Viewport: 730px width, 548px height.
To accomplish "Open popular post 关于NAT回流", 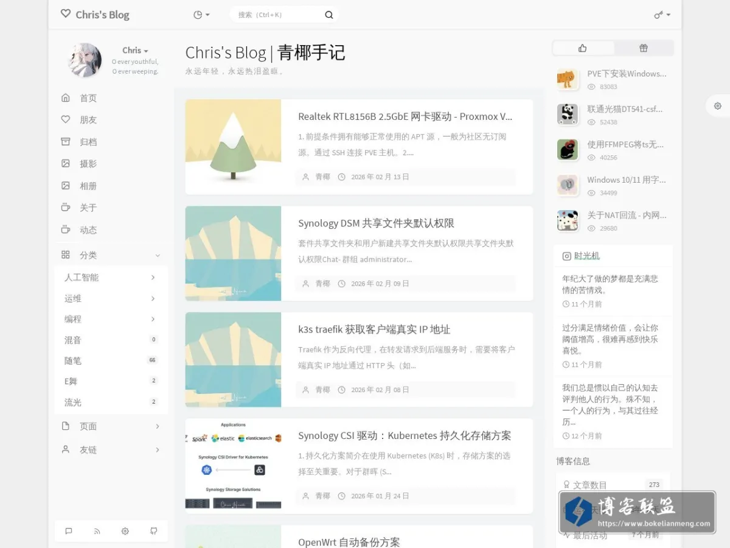I will [627, 215].
